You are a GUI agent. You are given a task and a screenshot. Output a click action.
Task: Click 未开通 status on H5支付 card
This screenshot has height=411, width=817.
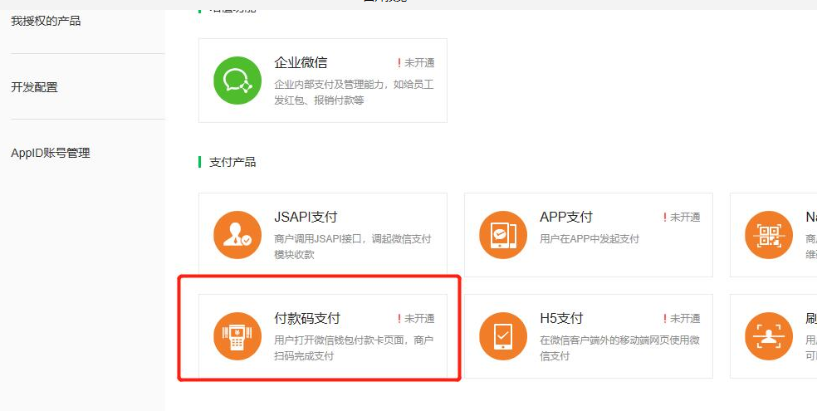pyautogui.click(x=682, y=318)
